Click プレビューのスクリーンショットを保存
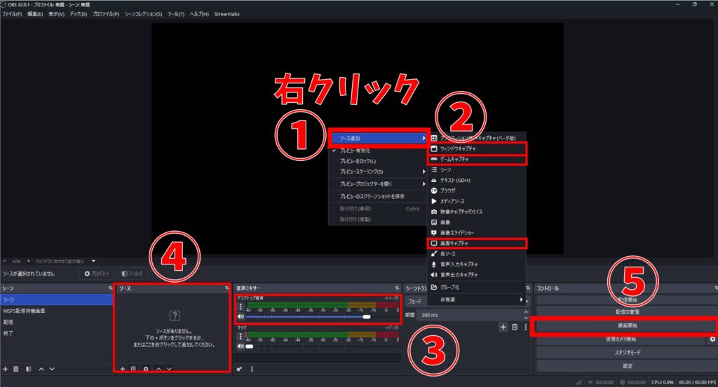718x387 pixels. pos(378,196)
